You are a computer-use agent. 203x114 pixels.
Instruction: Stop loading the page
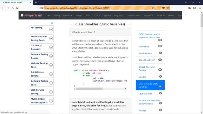[x=13, y=8]
